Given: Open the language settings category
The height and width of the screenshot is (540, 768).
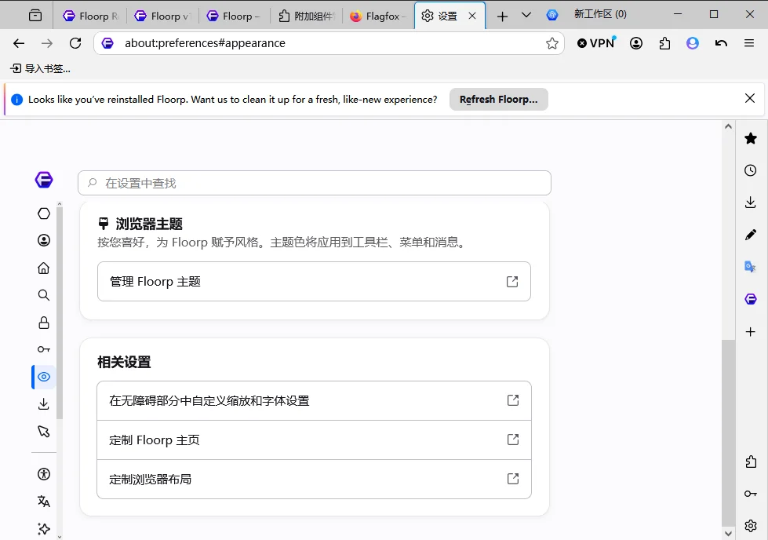Looking at the screenshot, I should pyautogui.click(x=44, y=502).
